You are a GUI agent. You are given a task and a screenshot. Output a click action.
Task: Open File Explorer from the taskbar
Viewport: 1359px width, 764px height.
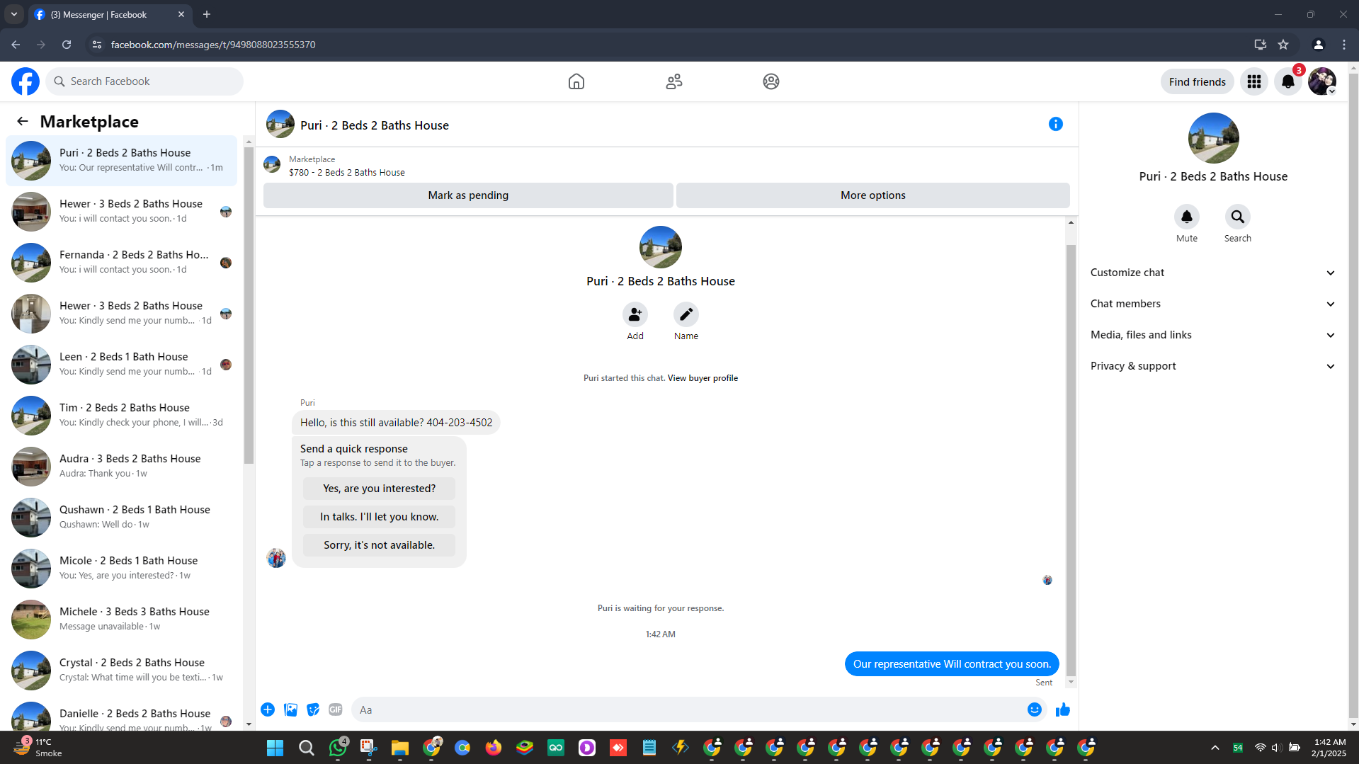400,748
